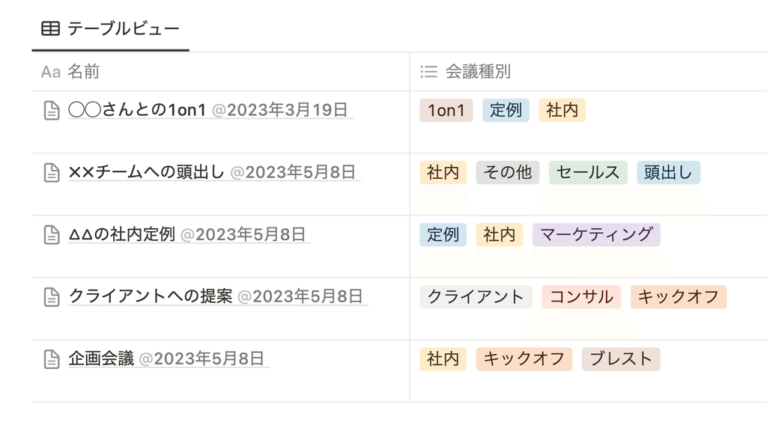Screen dimensions: 767x434
Task: Click the ブレスト brown tag
Action: tap(621, 358)
